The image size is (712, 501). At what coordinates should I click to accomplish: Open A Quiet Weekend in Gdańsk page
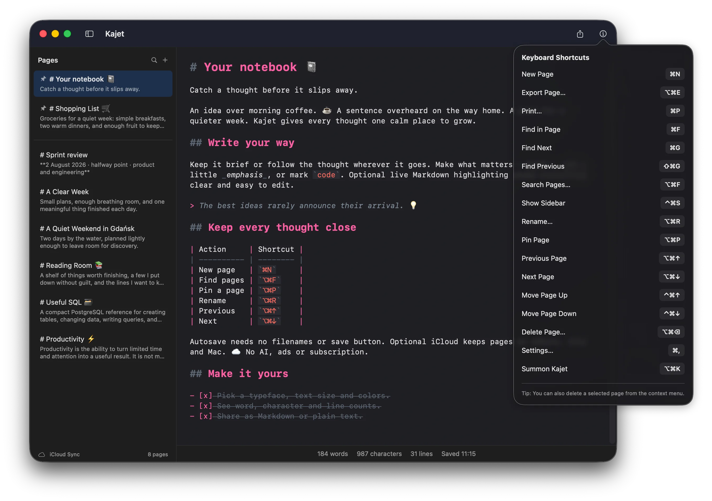pos(103,237)
